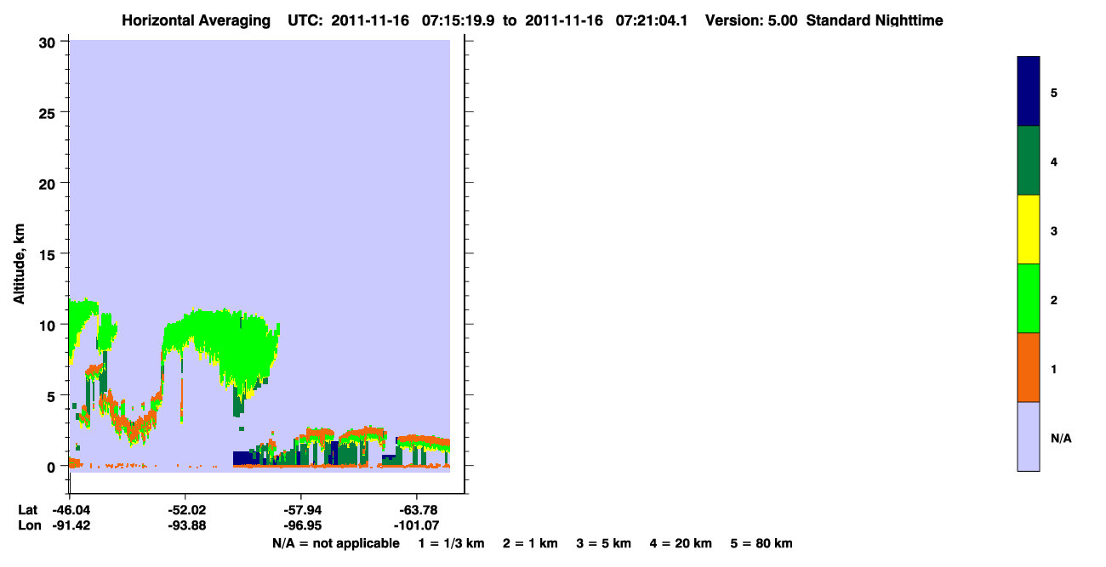Click '5 = 80 km' legend text
The image size is (1106, 567).
pos(761,543)
